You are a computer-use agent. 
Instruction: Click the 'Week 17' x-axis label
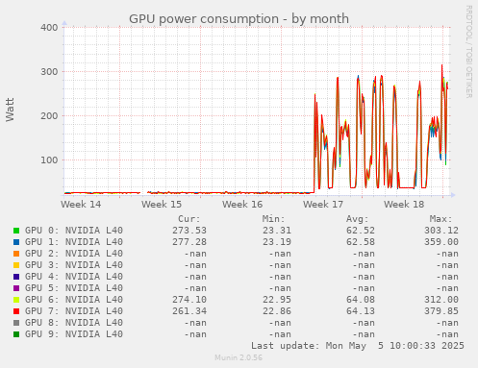(x=323, y=205)
